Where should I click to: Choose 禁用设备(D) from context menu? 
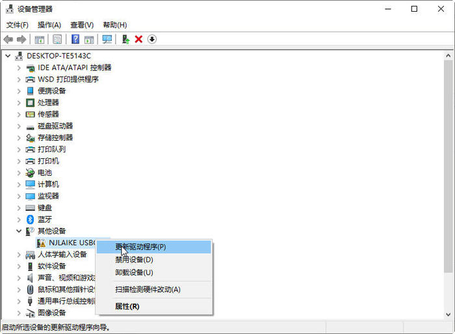[154, 260]
